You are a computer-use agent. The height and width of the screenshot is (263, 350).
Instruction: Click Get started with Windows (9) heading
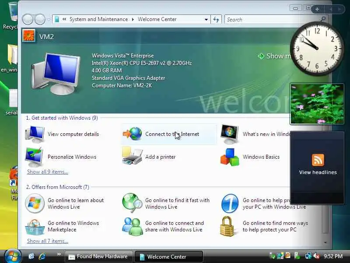tap(62, 118)
